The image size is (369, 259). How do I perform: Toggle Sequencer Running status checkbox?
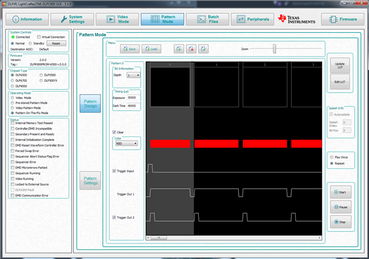[x=13, y=173]
